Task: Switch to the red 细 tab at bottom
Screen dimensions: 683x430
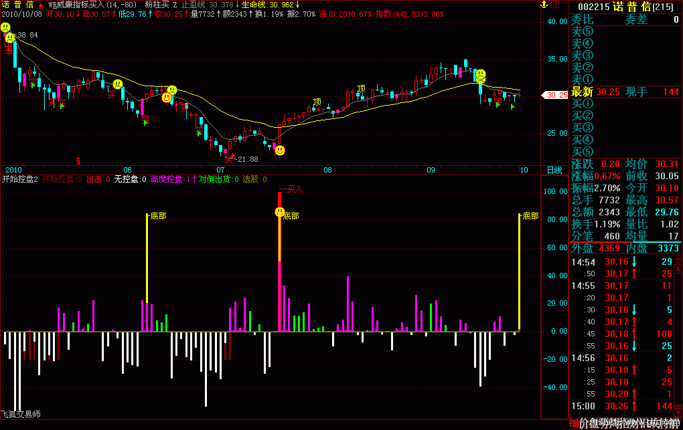Action: [x=574, y=423]
